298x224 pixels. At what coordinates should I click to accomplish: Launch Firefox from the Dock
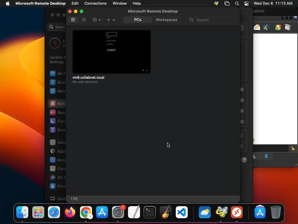pos(70,212)
